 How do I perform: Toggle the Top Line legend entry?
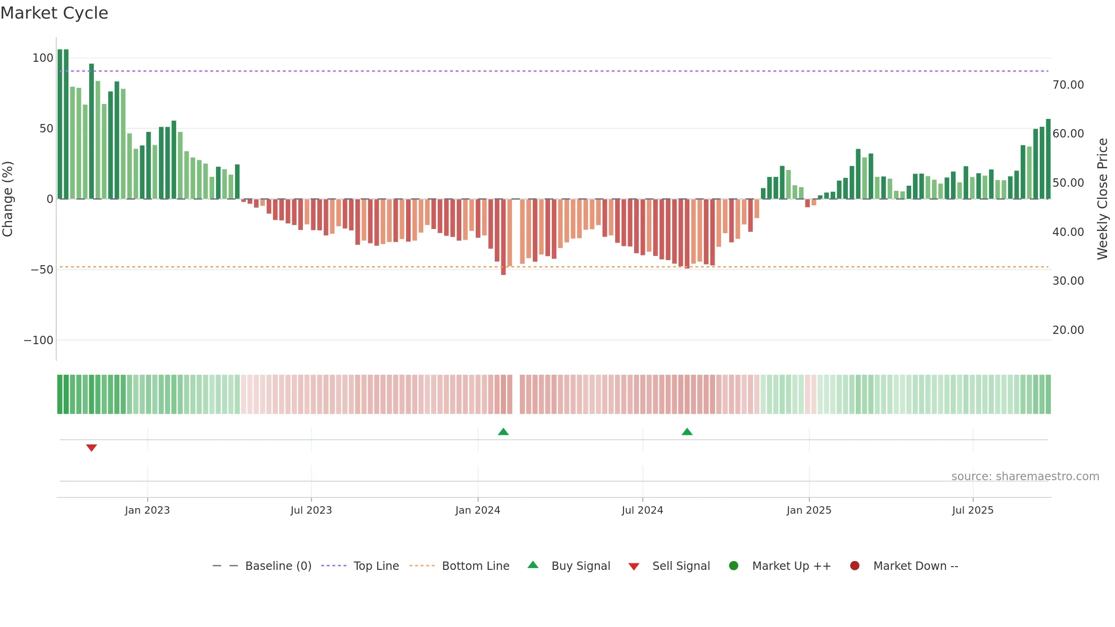[x=360, y=566]
